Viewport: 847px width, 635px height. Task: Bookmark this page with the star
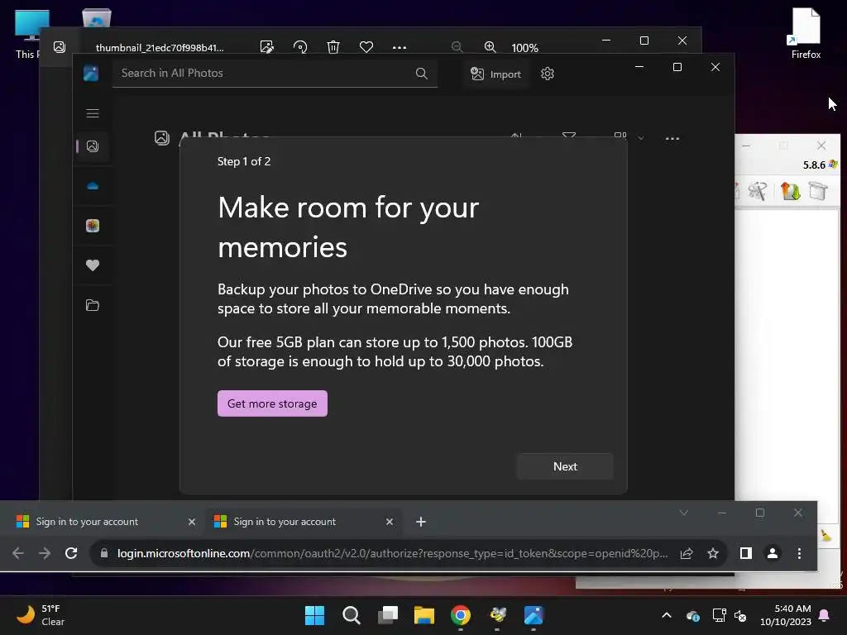point(713,553)
